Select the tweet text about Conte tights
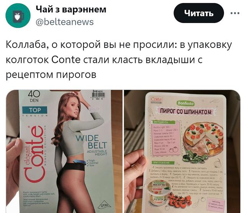Viewport: 244px width, 213px height. [119, 60]
